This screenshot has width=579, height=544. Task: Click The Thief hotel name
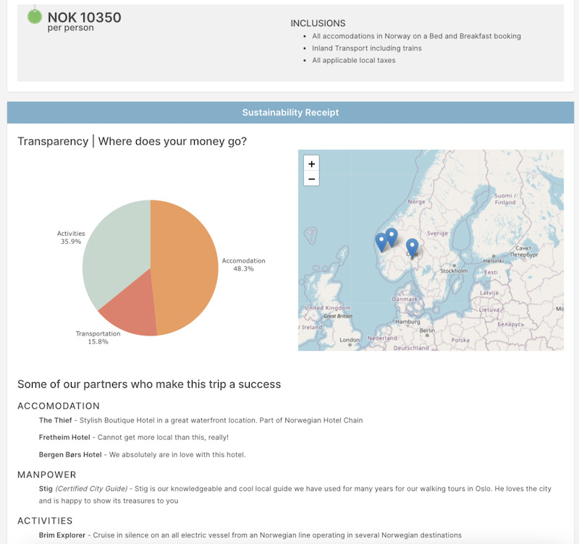tap(55, 420)
